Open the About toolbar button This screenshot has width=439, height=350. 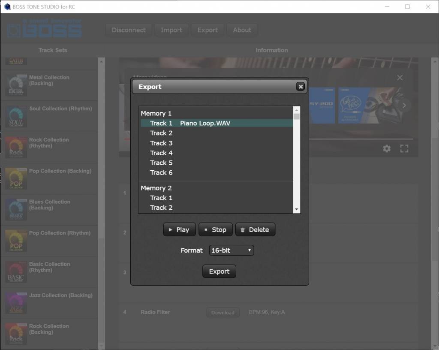tap(242, 30)
